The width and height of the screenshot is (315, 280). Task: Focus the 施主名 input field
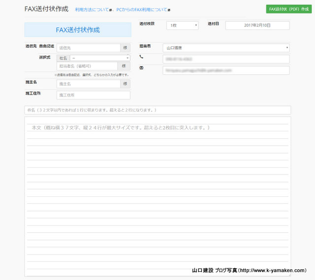coord(89,84)
